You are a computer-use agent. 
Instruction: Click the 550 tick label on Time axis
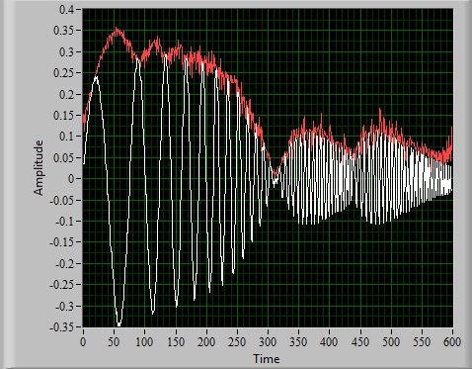click(422, 342)
